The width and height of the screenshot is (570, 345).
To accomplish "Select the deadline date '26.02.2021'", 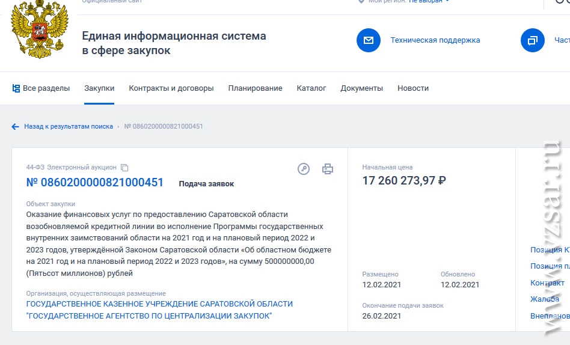I will (382, 316).
